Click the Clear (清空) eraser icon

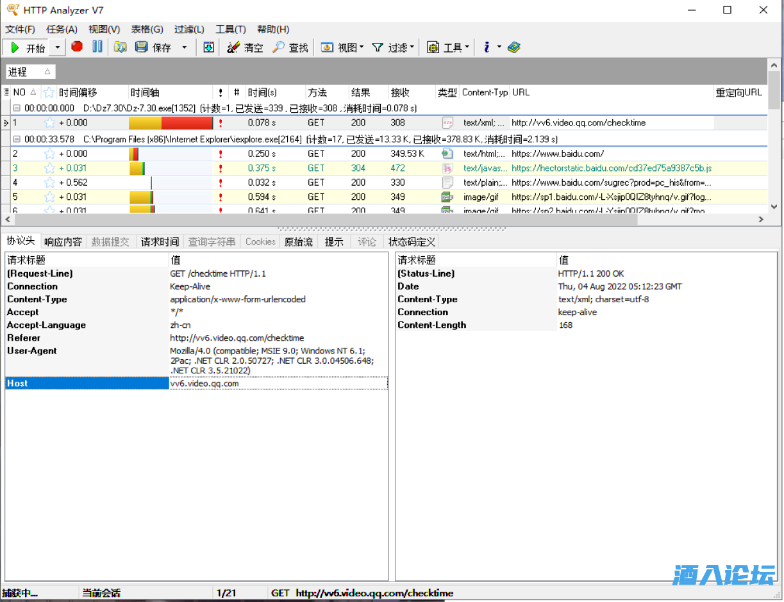click(x=233, y=47)
